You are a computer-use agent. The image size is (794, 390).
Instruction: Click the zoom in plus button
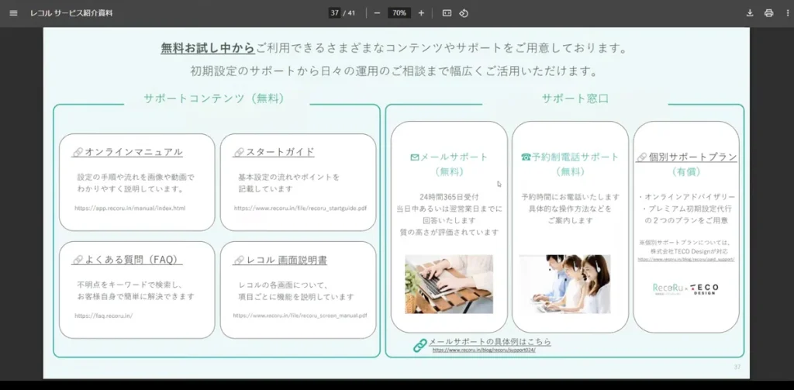(x=421, y=13)
